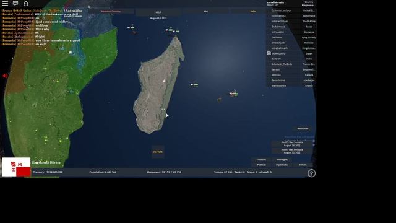Image resolution: width=396 pixels, height=223 pixels.
Task: Click the red sound speaker icon
Action: tap(5, 76)
